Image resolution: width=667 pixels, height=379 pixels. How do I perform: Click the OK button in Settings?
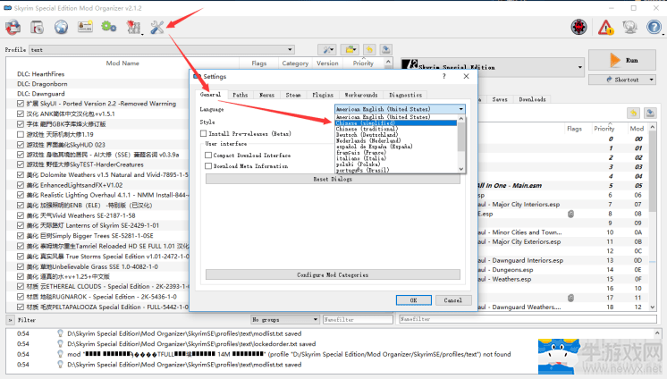coord(413,300)
